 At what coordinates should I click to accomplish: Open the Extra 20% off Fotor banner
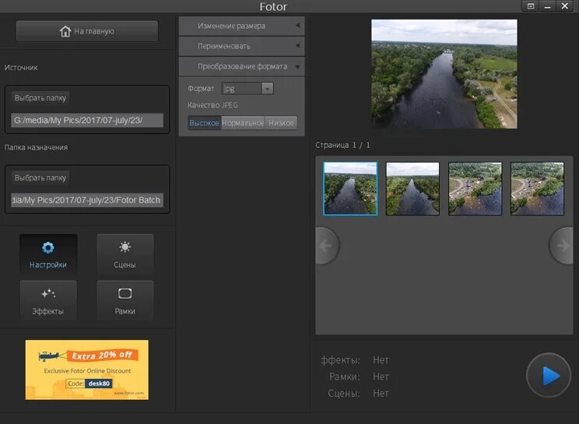coord(87,370)
